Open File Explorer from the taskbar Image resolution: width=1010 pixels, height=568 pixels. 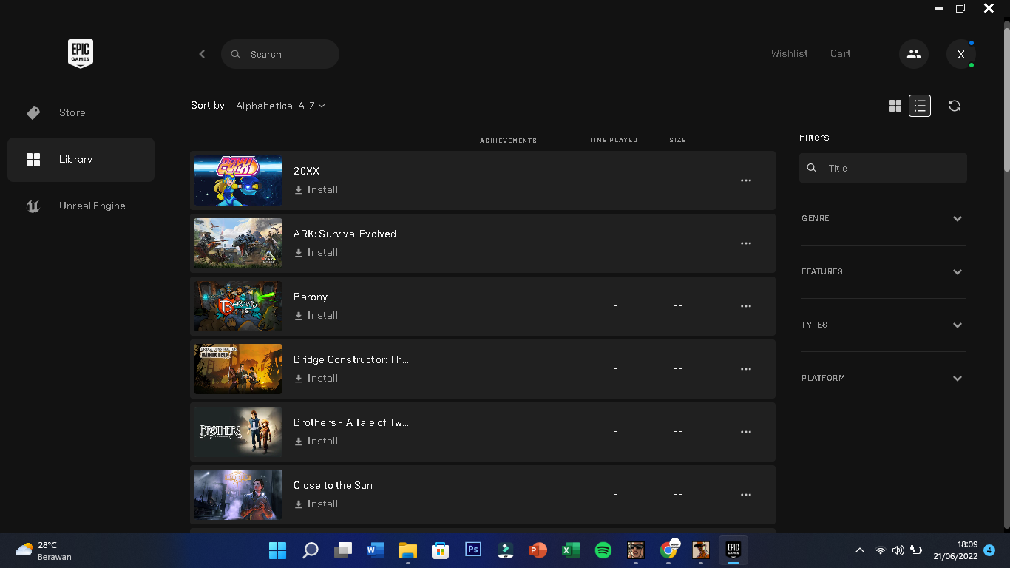(x=408, y=550)
